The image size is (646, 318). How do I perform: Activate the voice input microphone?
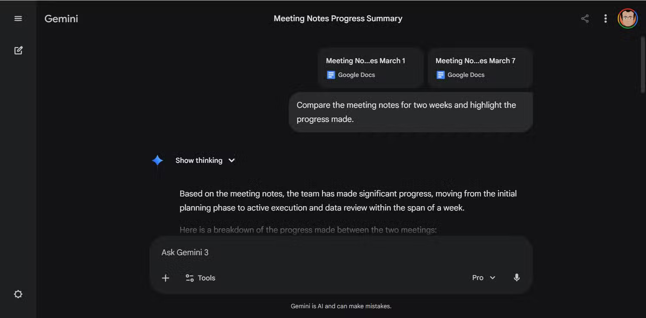pyautogui.click(x=516, y=278)
